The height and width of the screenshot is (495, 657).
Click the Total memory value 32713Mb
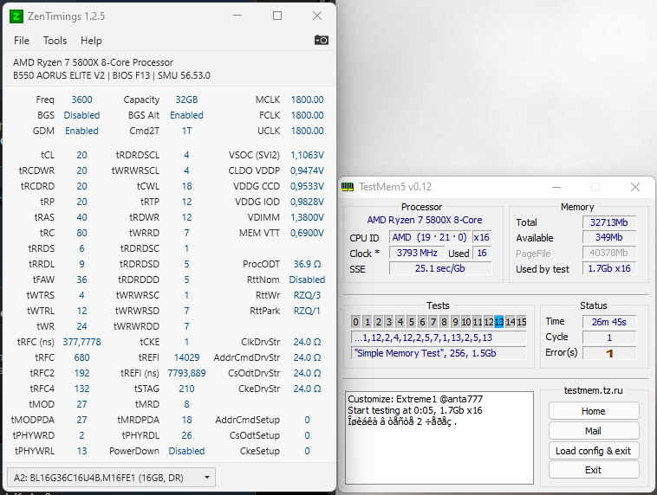coord(609,222)
